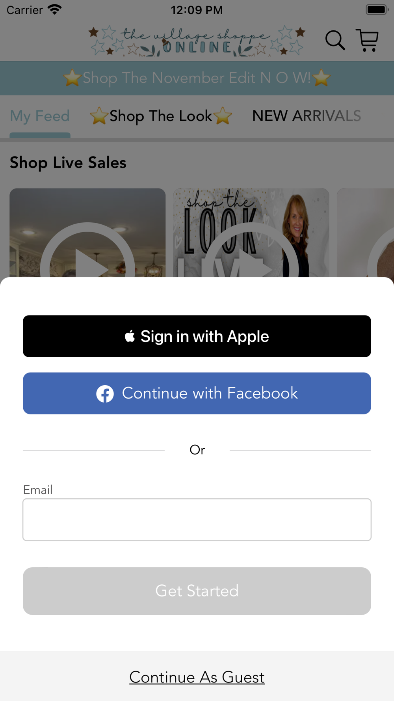Open the NEW ARRIVALS tab
The image size is (394, 701).
click(307, 116)
